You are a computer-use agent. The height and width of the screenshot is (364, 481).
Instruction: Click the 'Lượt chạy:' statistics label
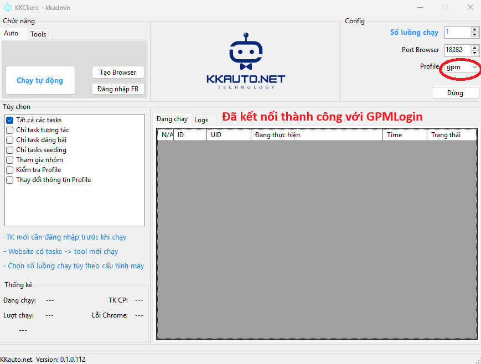coord(18,315)
